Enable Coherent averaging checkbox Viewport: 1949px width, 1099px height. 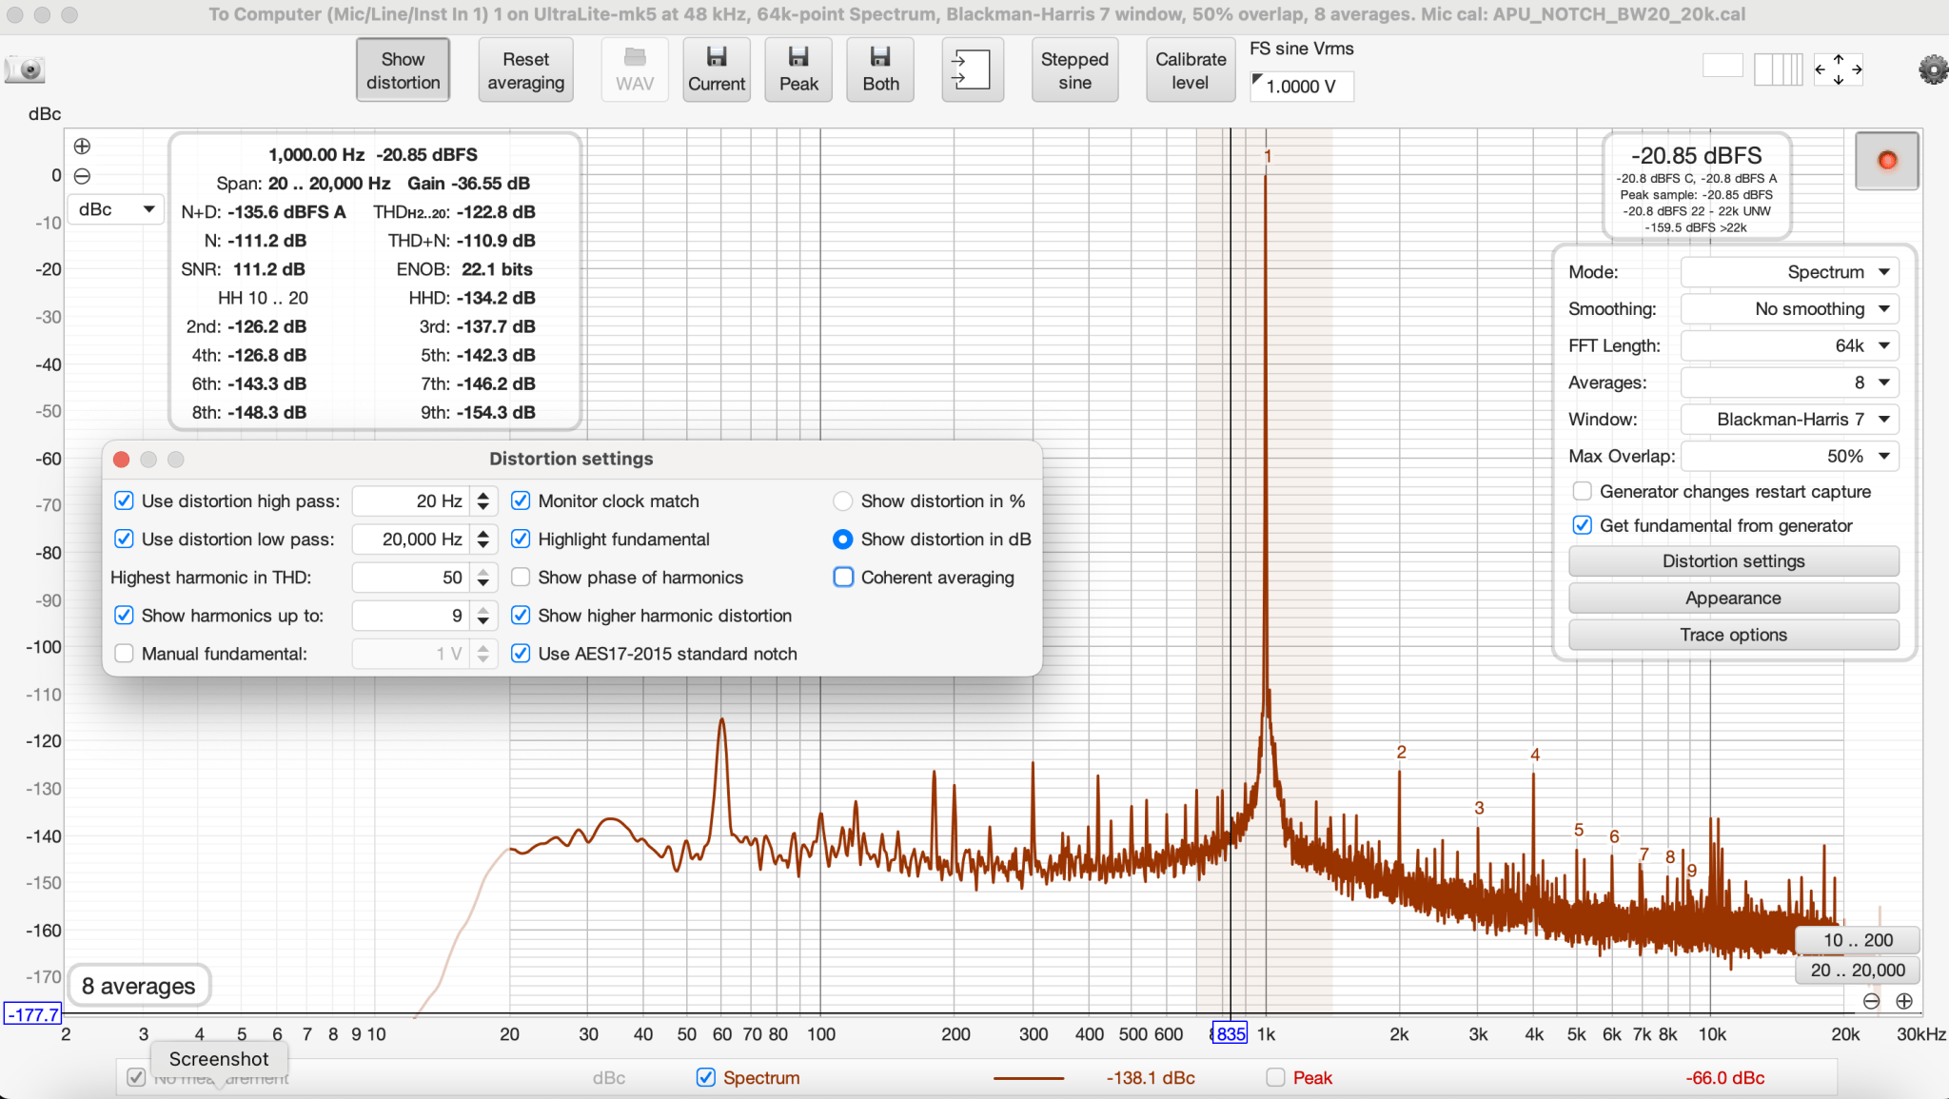coord(843,577)
